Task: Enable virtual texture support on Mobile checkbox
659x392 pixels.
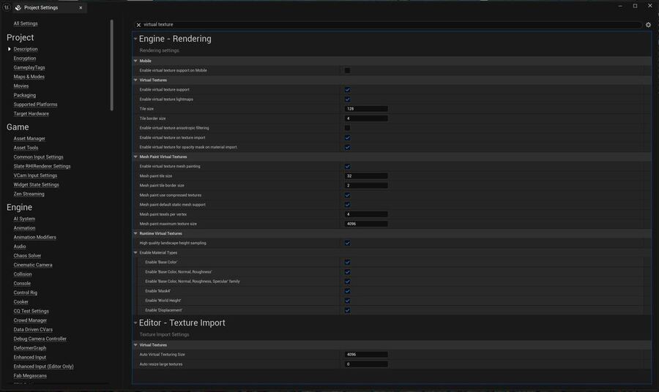Action: [x=347, y=70]
